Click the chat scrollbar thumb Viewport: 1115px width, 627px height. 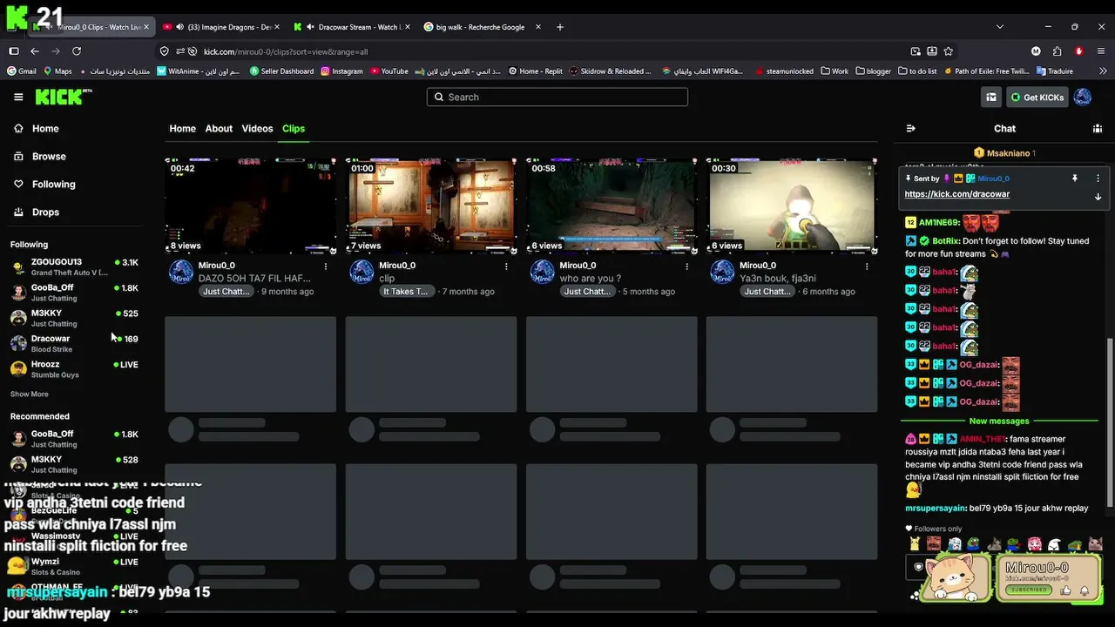tap(1109, 421)
